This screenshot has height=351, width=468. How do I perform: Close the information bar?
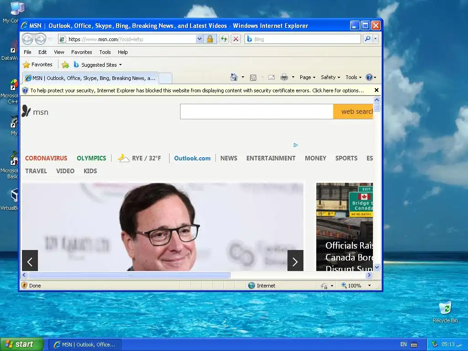(x=377, y=90)
